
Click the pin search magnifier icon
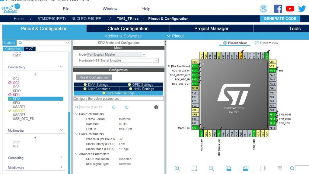click(x=292, y=168)
